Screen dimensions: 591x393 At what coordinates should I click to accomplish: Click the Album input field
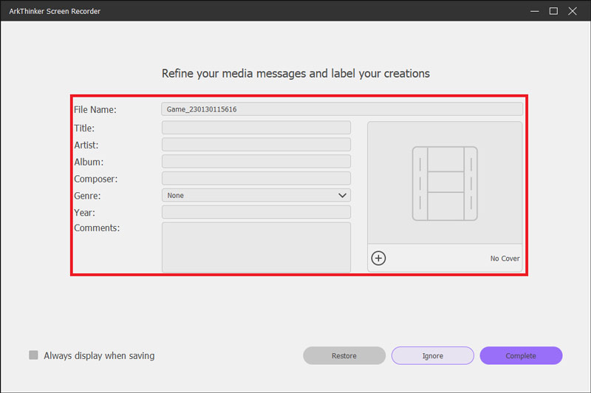(x=256, y=162)
